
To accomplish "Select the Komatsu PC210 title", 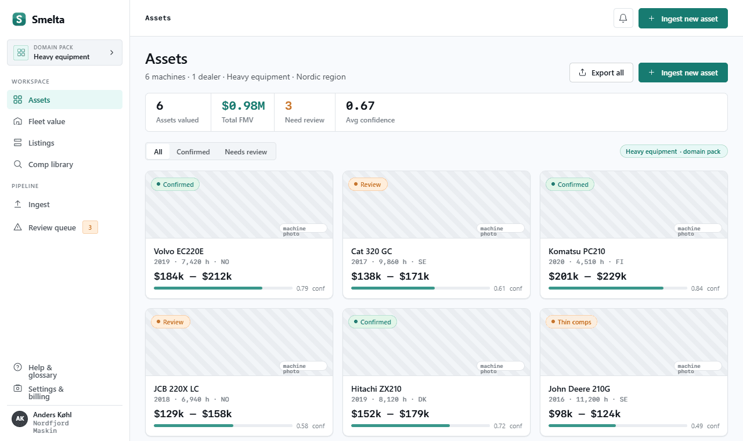I will (577, 251).
